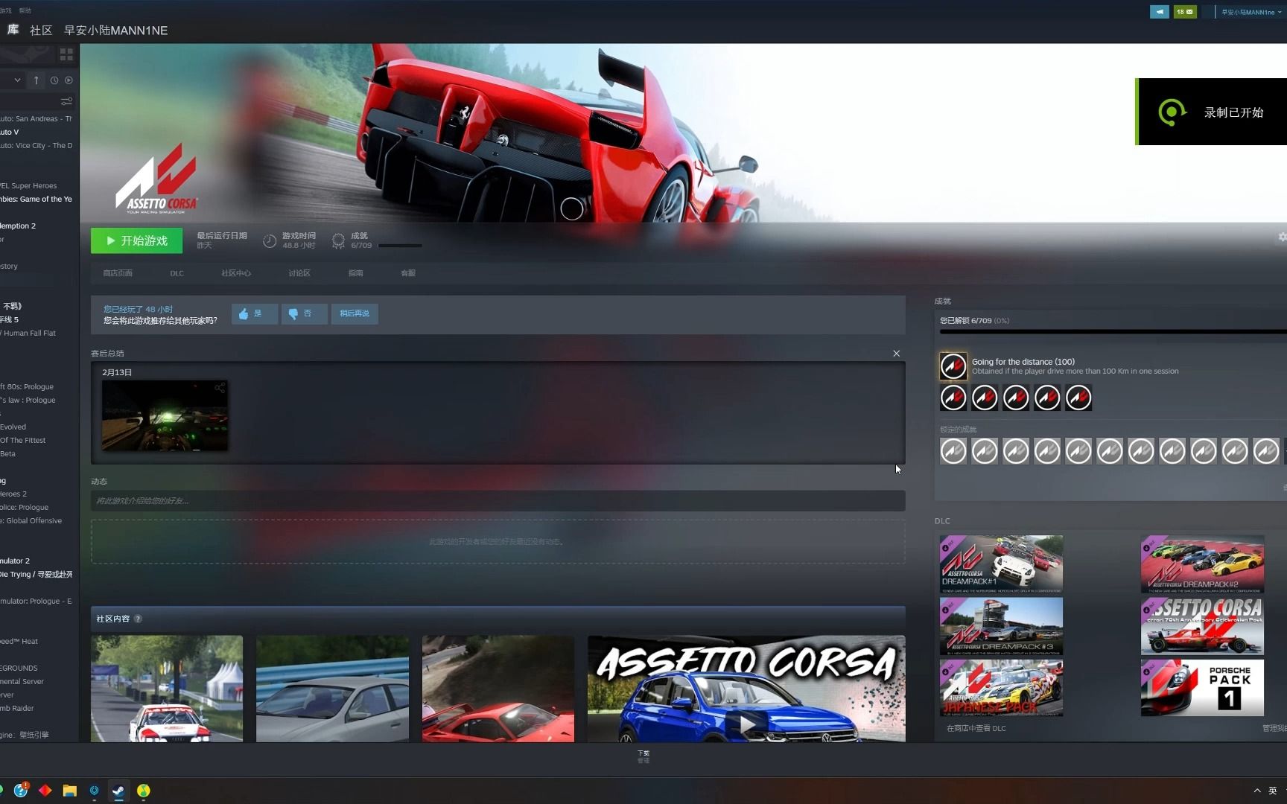
Task: Click the 动态 activity text input field
Action: coord(498,501)
